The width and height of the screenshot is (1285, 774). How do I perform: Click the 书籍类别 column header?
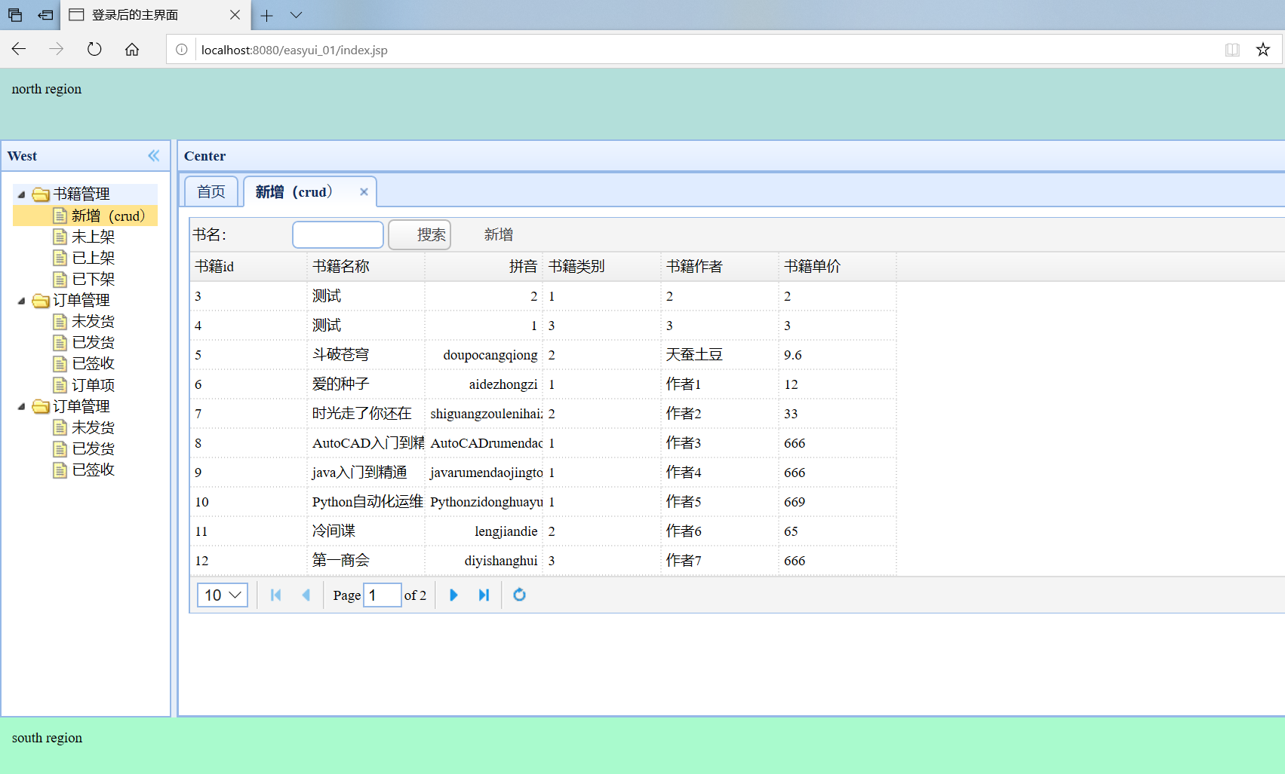pyautogui.click(x=601, y=267)
